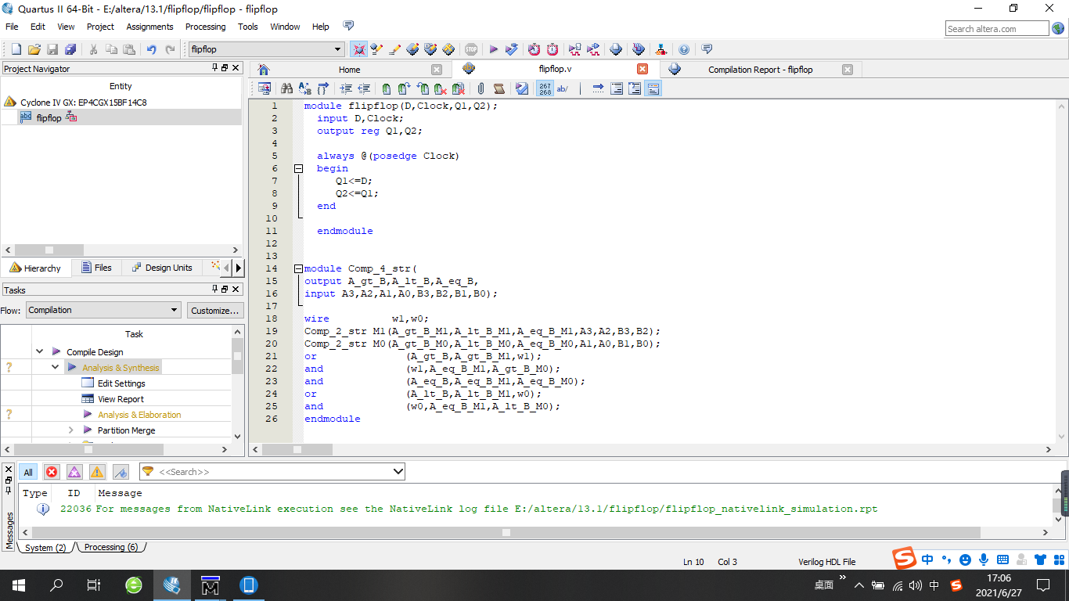Collapse the begin block fold on line 6
Image resolution: width=1069 pixels, height=601 pixels.
(298, 168)
